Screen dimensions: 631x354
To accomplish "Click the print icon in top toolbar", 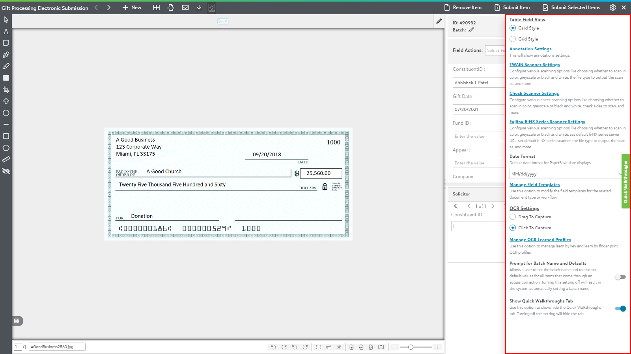I will pyautogui.click(x=171, y=7).
